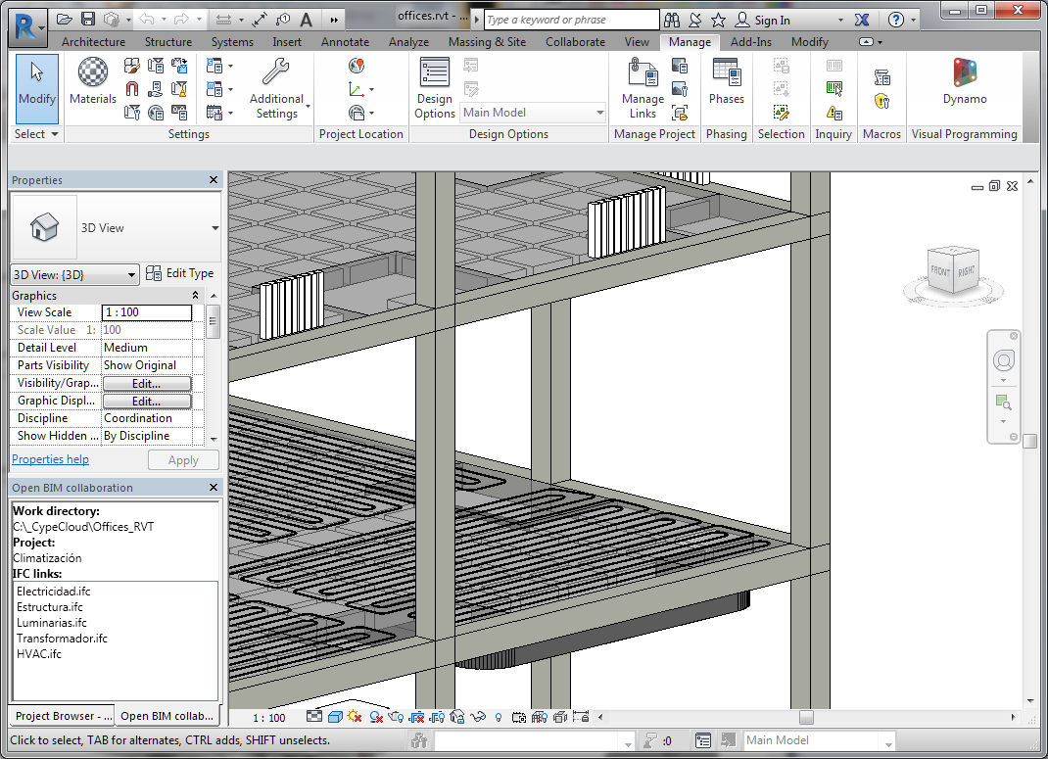The width and height of the screenshot is (1048, 759).
Task: Click the ViewCube navigation widget
Action: pyautogui.click(x=952, y=270)
